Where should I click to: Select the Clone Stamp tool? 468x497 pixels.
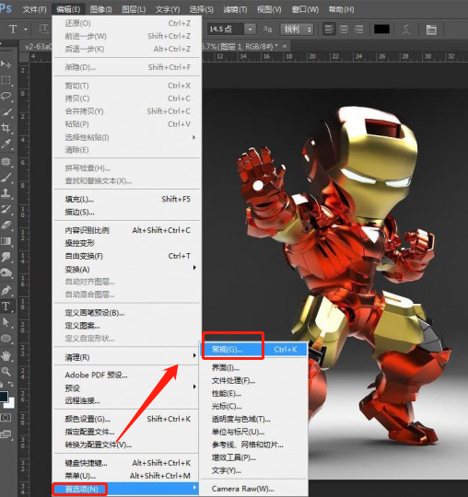(x=6, y=193)
